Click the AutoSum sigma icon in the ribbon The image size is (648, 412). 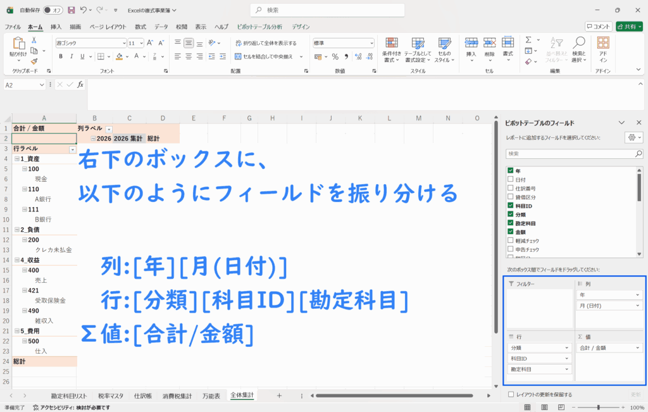528,40
